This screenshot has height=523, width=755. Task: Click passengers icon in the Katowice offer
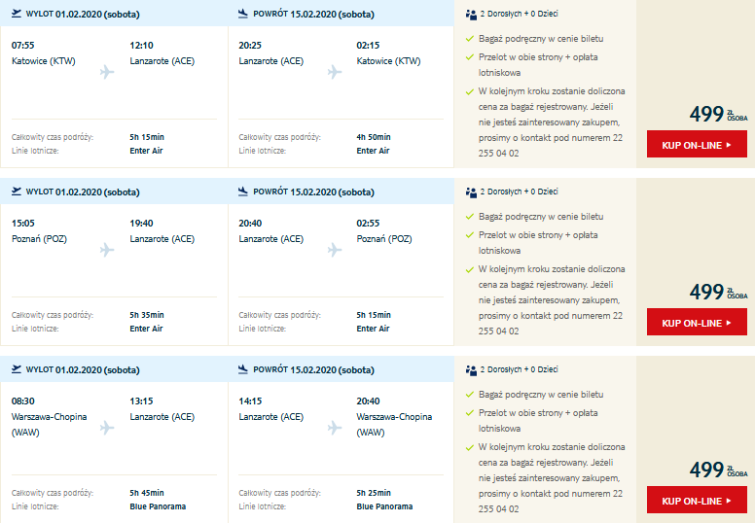tap(471, 15)
